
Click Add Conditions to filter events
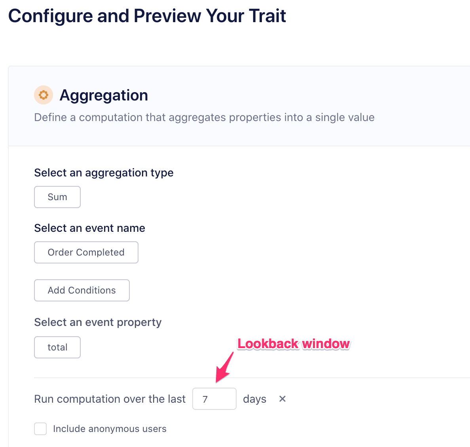tap(81, 290)
